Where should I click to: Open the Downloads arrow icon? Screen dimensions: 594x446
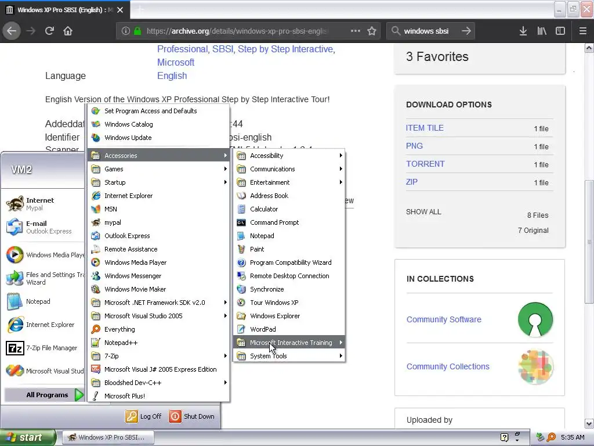(x=523, y=31)
